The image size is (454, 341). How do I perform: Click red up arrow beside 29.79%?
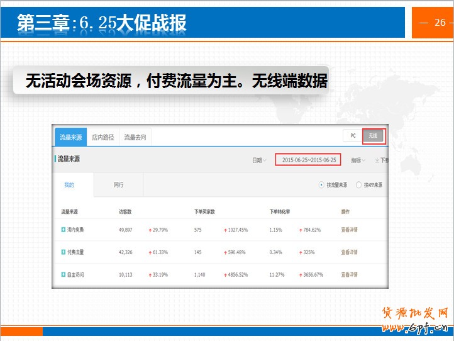coord(150,230)
